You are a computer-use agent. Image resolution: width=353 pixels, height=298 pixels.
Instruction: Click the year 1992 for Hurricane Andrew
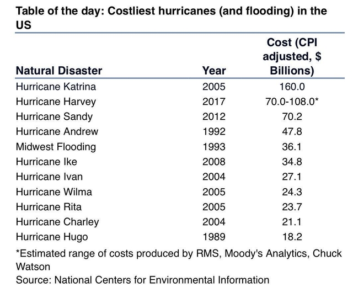pyautogui.click(x=214, y=131)
